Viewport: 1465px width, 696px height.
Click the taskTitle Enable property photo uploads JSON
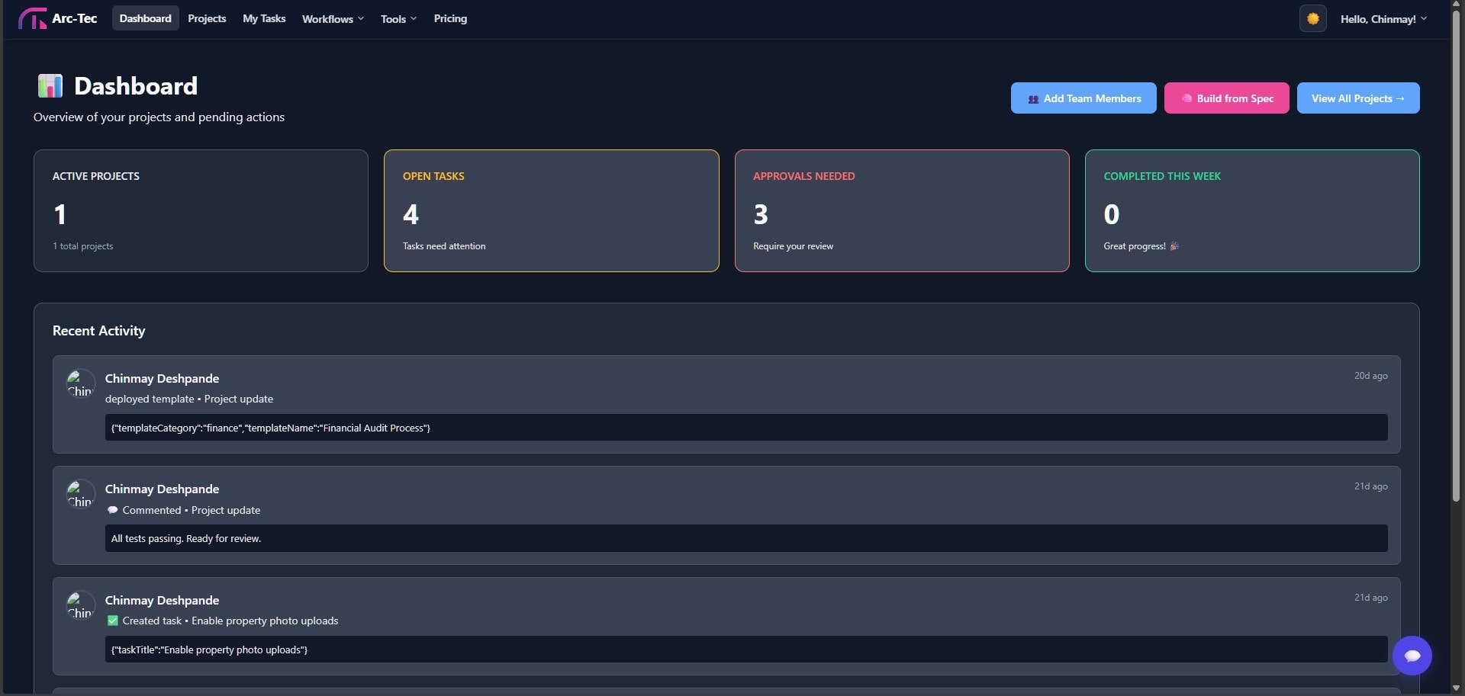(x=209, y=649)
